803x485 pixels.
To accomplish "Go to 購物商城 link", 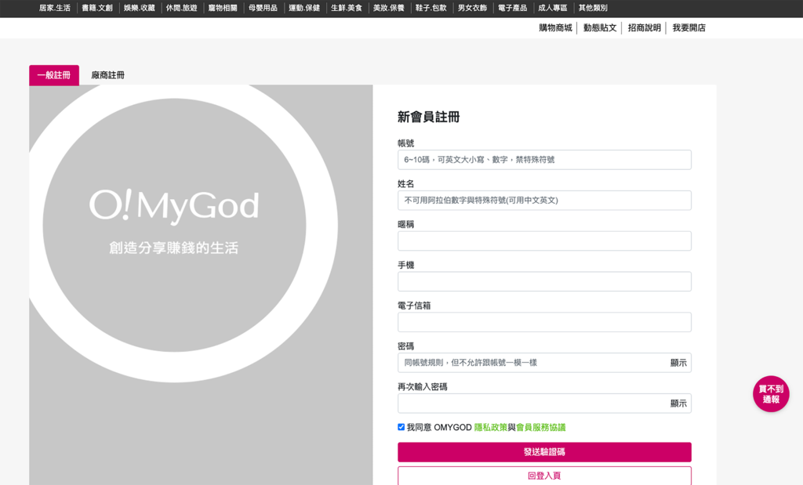I will [x=556, y=27].
